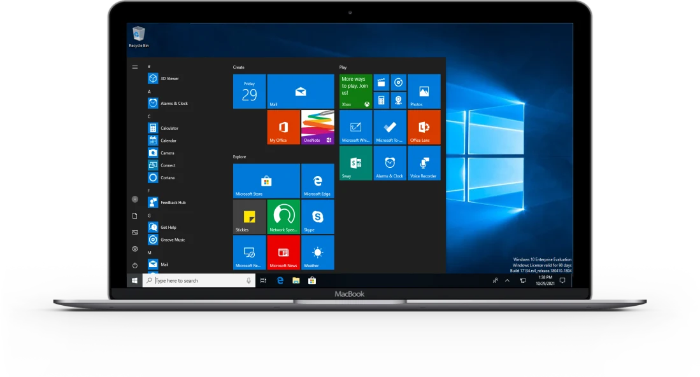
Task: Open the Stickies tile
Action: point(250,217)
